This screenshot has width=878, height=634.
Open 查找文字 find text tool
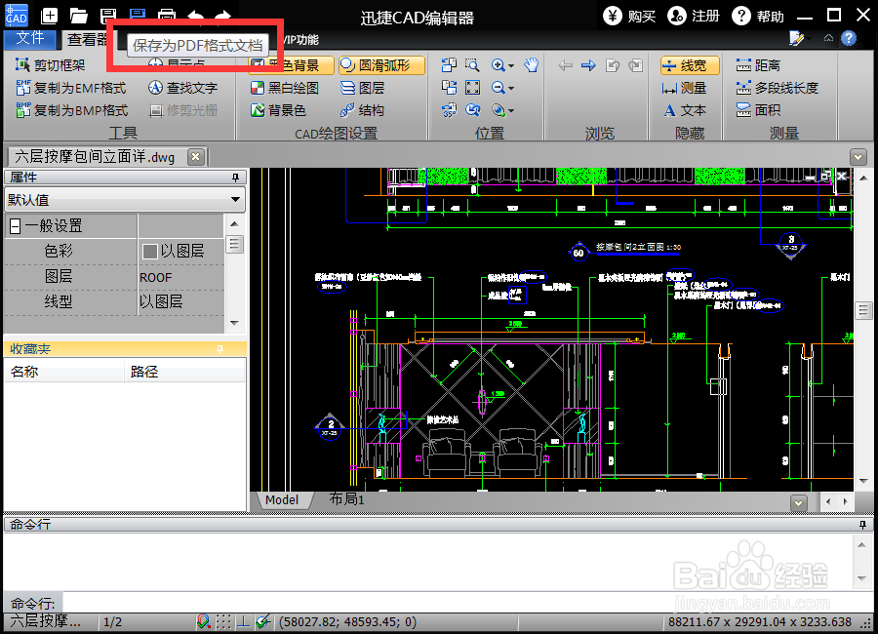183,88
